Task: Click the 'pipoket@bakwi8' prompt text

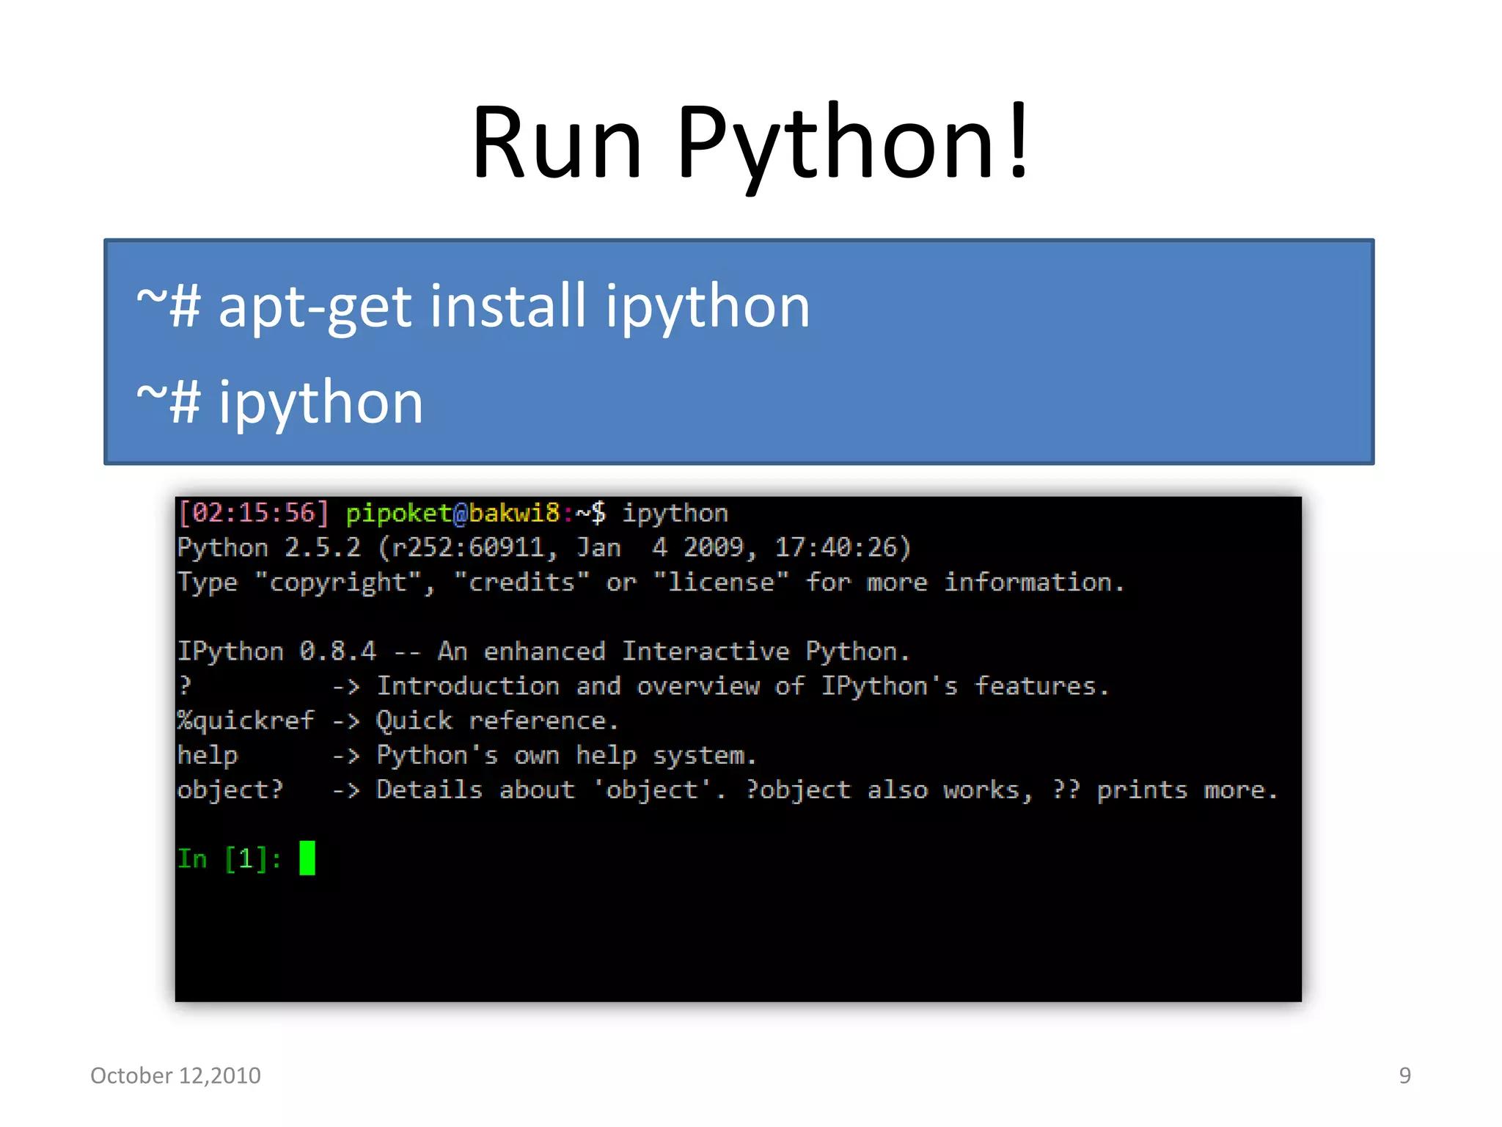Action: click(453, 513)
